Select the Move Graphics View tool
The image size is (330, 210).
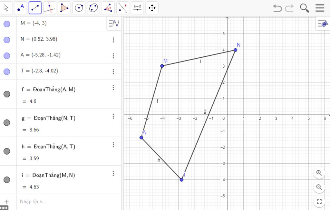152,8
